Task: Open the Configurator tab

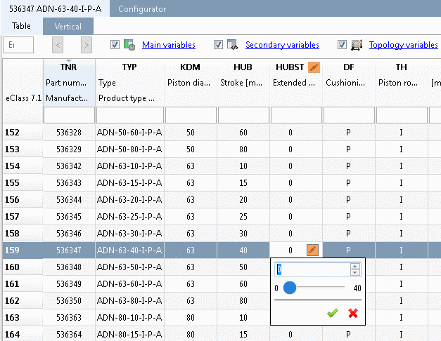Action: click(x=142, y=9)
